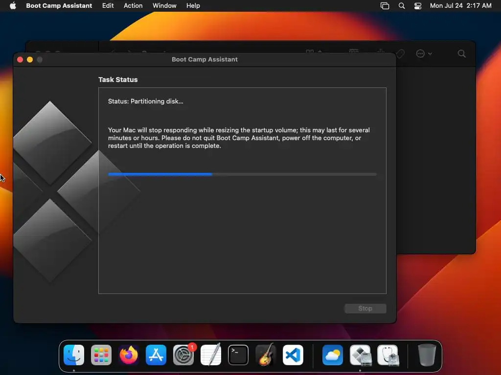Open the Help menu
Viewport: 501px width, 375px height.
tap(193, 6)
